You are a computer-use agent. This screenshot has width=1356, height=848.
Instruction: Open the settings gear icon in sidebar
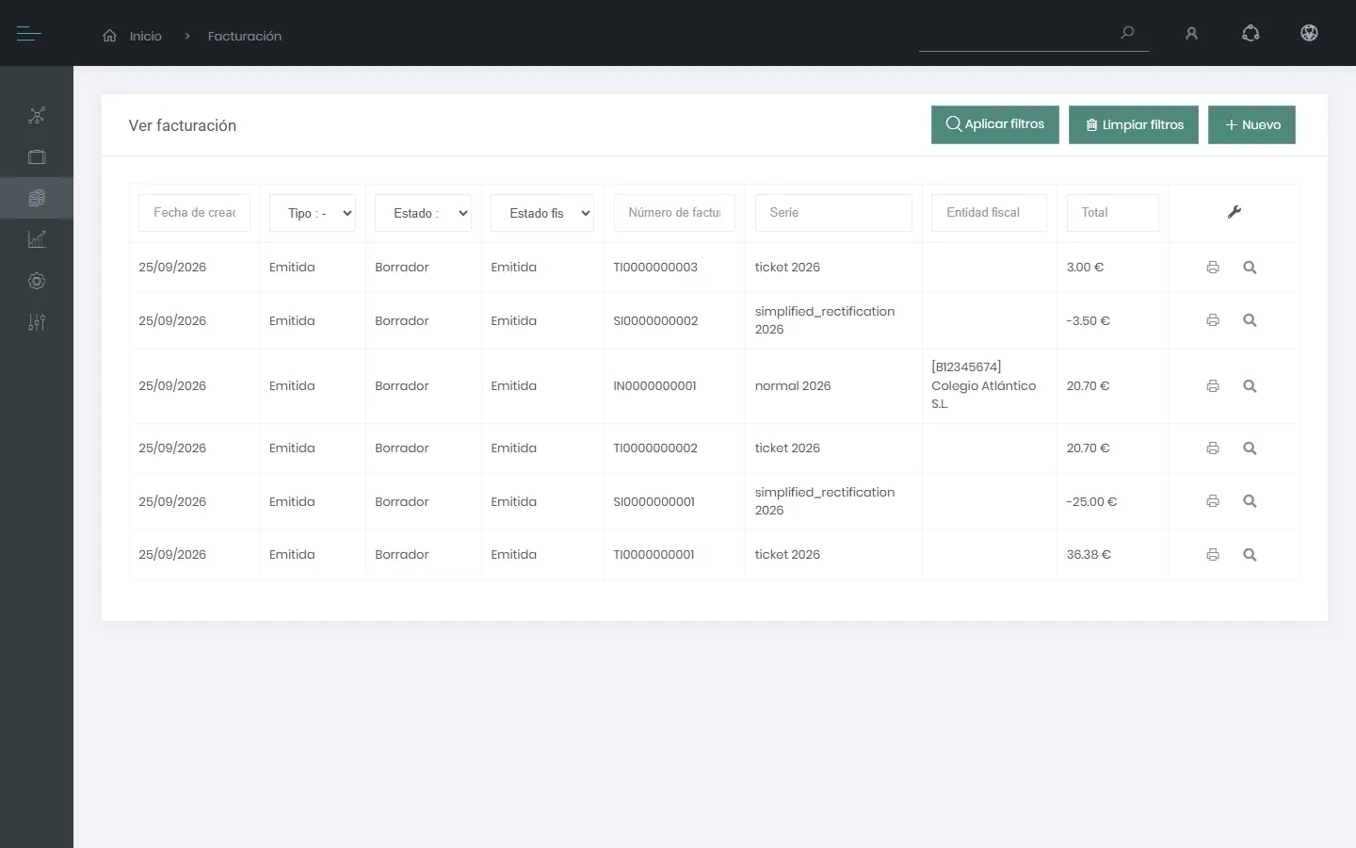[37, 281]
